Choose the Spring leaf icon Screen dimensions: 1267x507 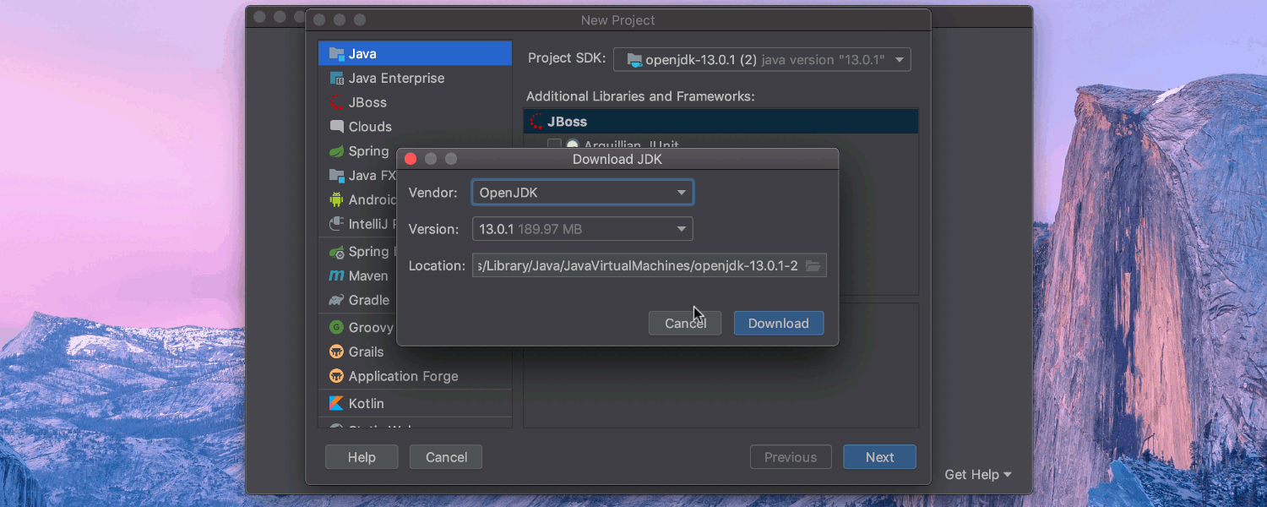[336, 151]
